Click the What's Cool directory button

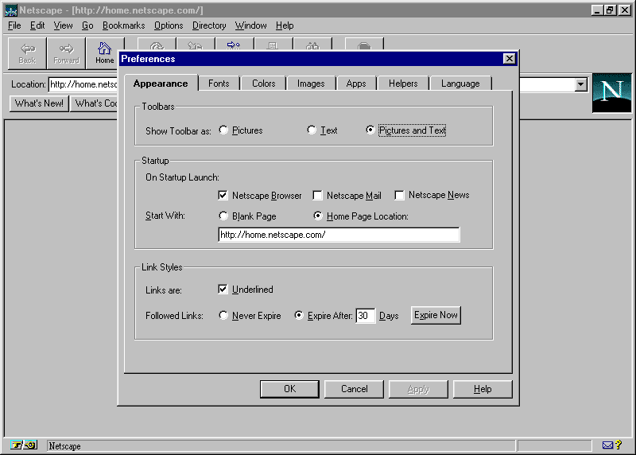(x=94, y=103)
